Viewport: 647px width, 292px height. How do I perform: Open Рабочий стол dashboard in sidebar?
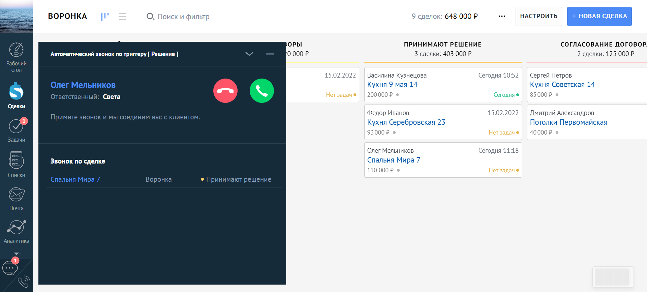pos(16,57)
